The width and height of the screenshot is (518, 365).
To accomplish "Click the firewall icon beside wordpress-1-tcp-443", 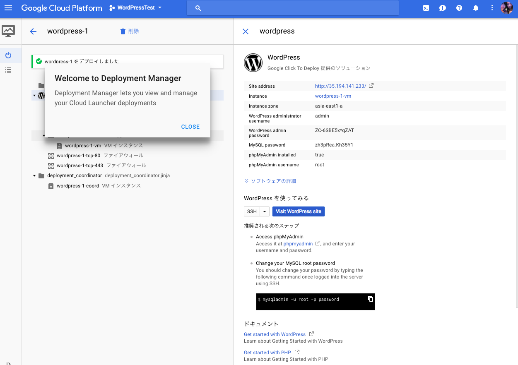I will pos(51,166).
